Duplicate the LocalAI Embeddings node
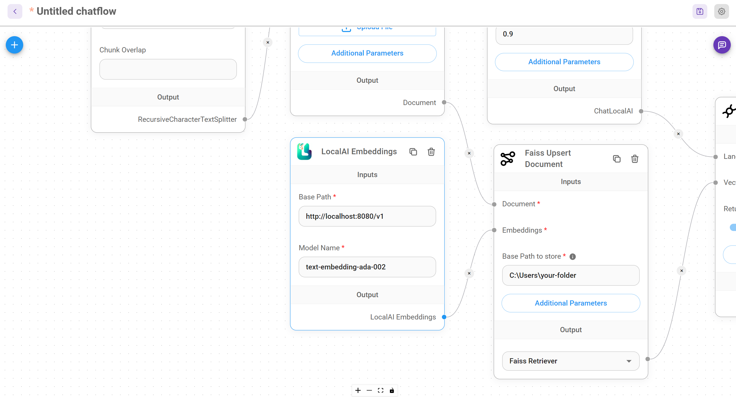The width and height of the screenshot is (736, 397). click(413, 152)
